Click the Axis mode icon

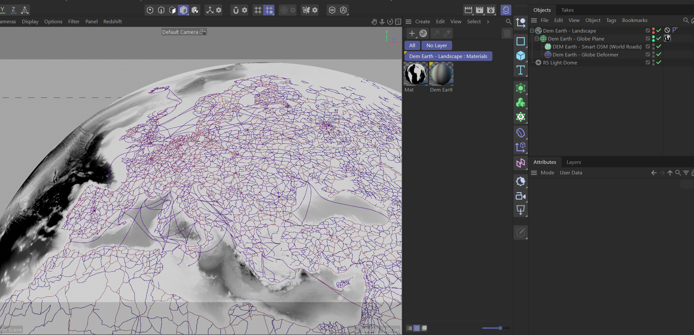210,10
